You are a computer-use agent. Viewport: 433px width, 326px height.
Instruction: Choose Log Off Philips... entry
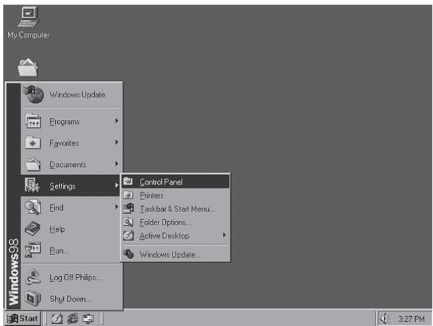click(72, 277)
